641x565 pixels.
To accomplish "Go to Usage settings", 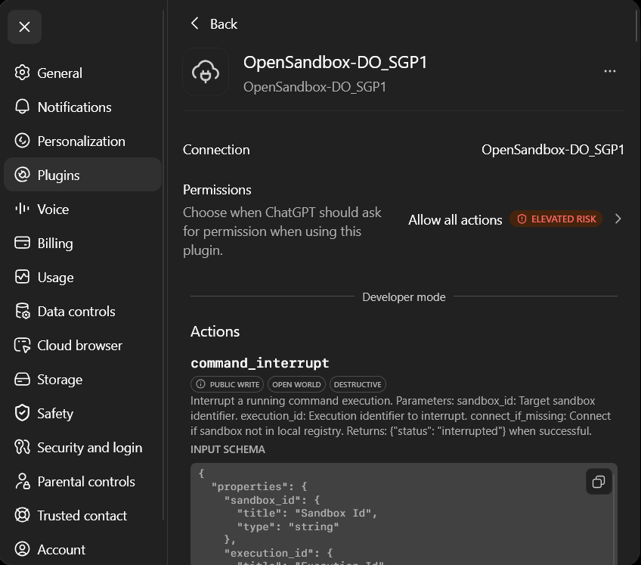I will (x=82, y=277).
